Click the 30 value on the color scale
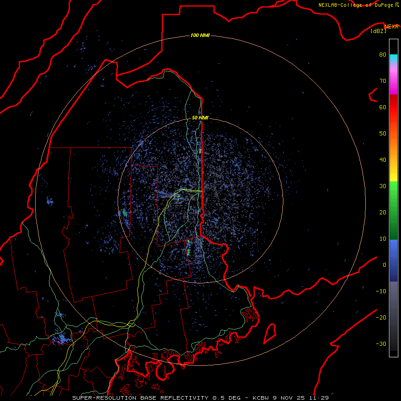The width and height of the screenshot is (401, 401). 383,186
